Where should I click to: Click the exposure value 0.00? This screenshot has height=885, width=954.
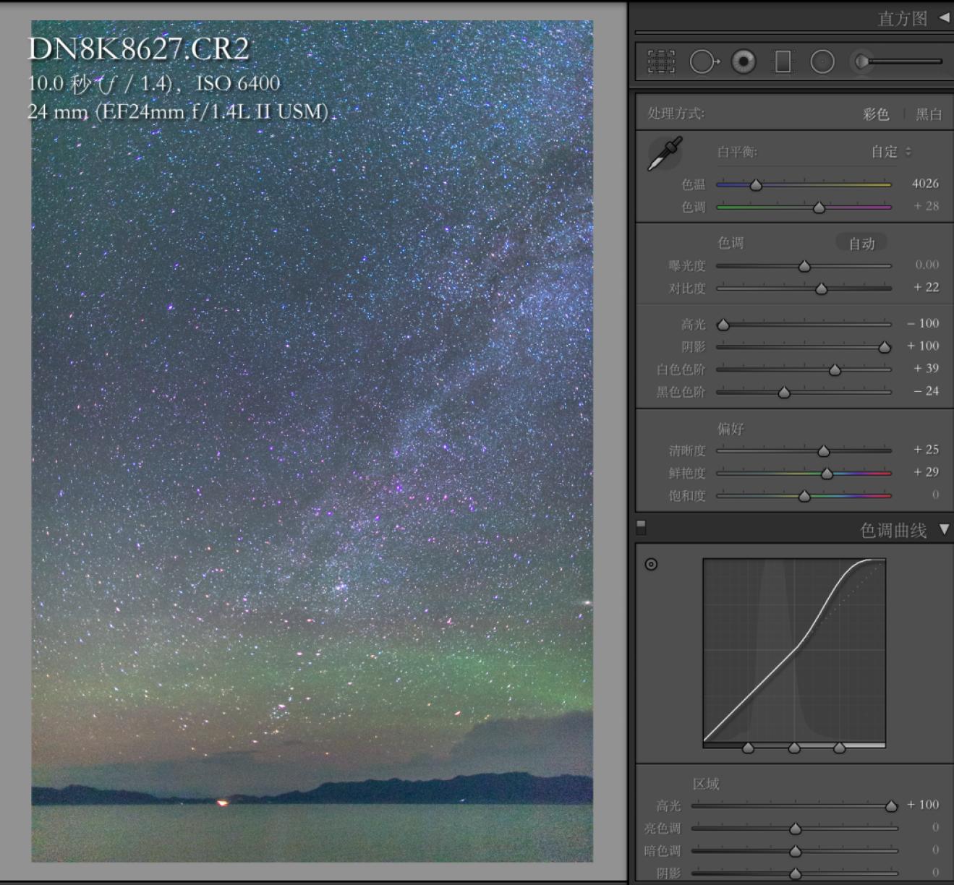point(927,265)
